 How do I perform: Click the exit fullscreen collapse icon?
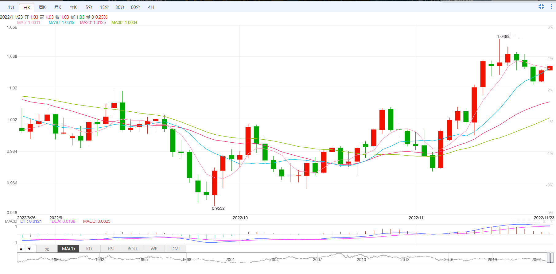(x=541, y=6)
